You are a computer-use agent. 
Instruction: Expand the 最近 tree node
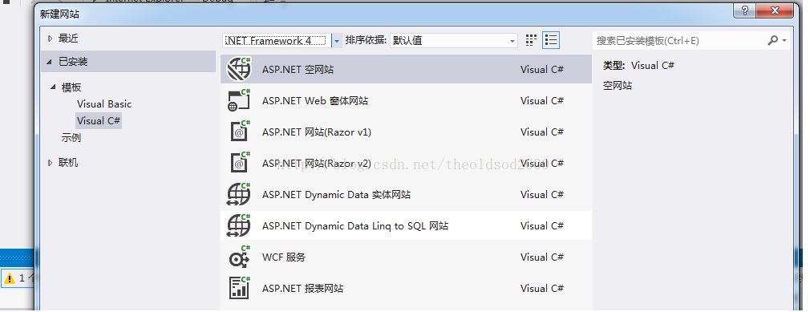[x=50, y=38]
